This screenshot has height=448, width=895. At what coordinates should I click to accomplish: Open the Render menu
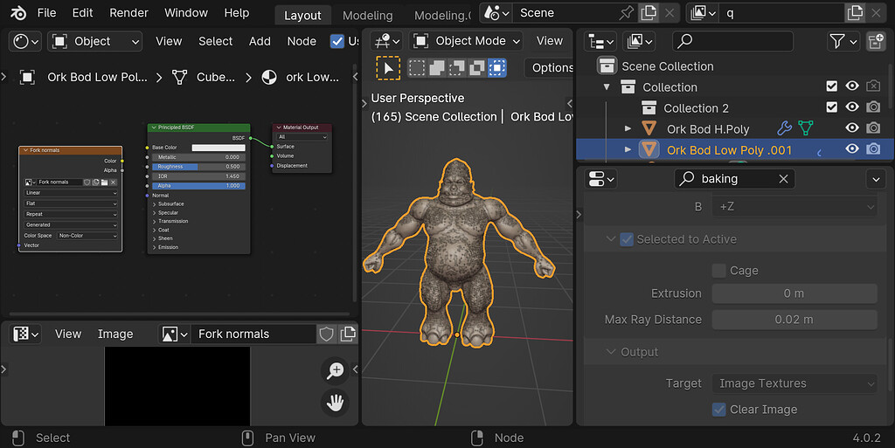[x=128, y=13]
